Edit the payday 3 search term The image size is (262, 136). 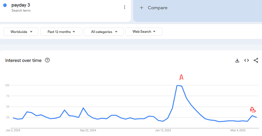click(x=21, y=5)
